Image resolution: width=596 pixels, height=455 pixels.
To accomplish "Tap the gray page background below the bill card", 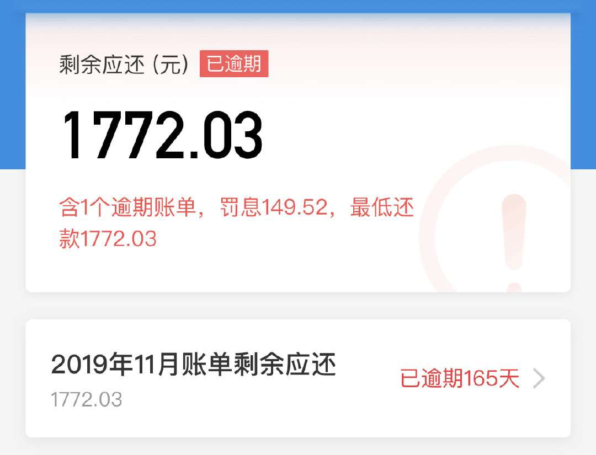I will tap(298, 446).
